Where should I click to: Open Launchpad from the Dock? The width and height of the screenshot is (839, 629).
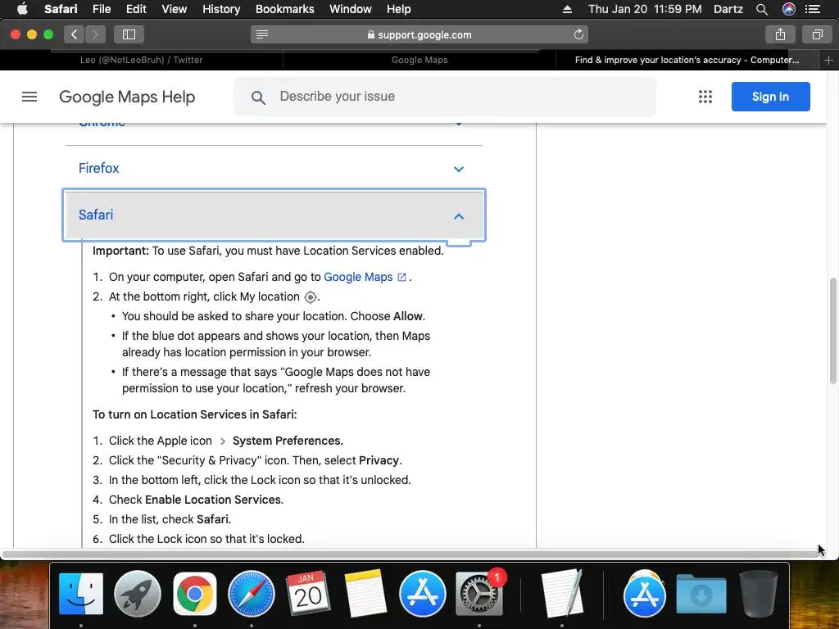point(138,594)
